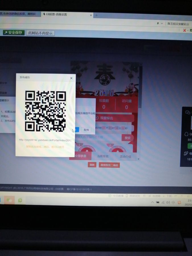The height and width of the screenshot is (256, 192).
Task: Click the scroll-down arrow of preview pane
Action: tap(139, 159)
